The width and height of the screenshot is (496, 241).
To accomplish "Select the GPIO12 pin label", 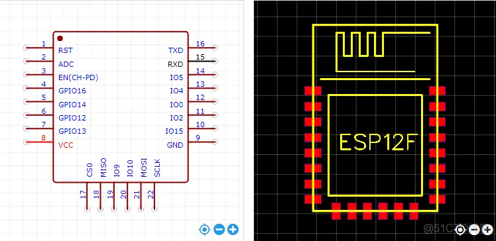I will tap(72, 118).
